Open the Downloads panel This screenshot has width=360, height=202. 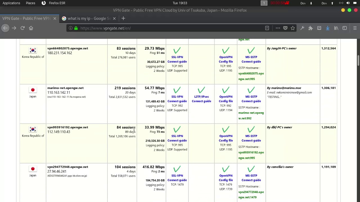point(328,28)
